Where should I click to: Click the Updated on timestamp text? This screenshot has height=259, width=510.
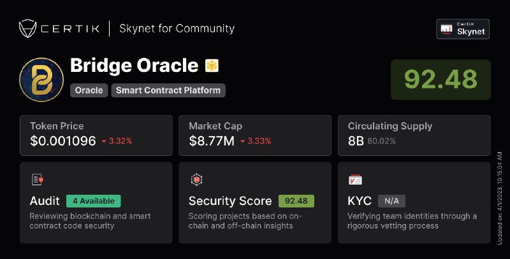[x=500, y=199]
